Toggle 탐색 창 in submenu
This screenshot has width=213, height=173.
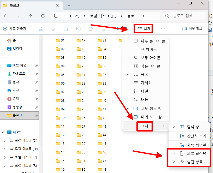[x=189, y=127]
